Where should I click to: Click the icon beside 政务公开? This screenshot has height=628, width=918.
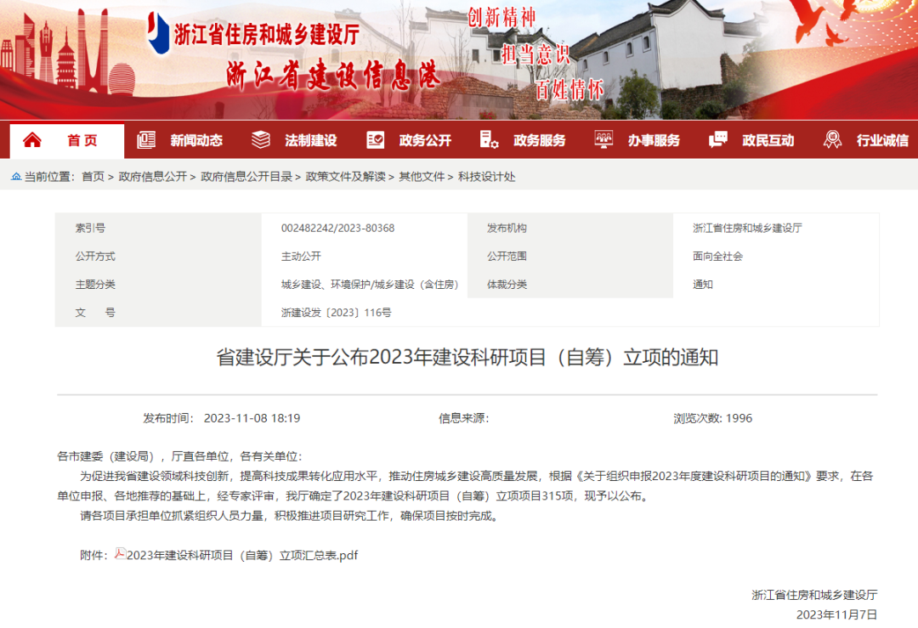(375, 140)
